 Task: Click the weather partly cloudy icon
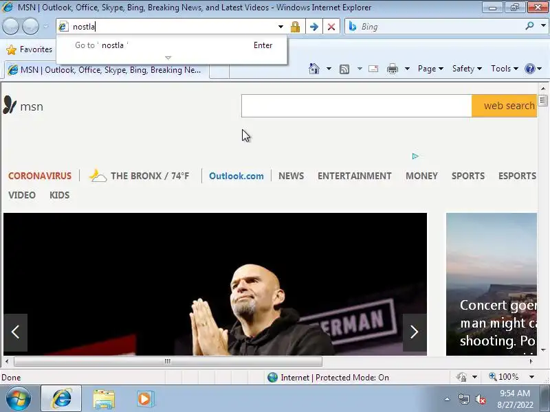click(x=98, y=176)
